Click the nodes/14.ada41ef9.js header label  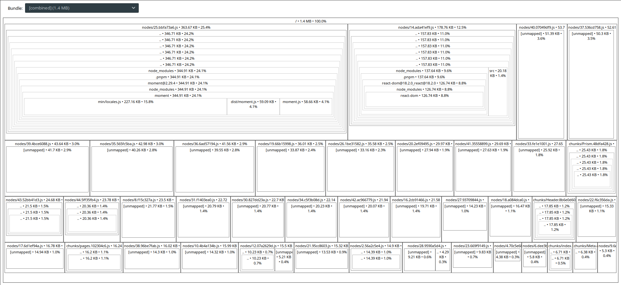(x=432, y=27)
